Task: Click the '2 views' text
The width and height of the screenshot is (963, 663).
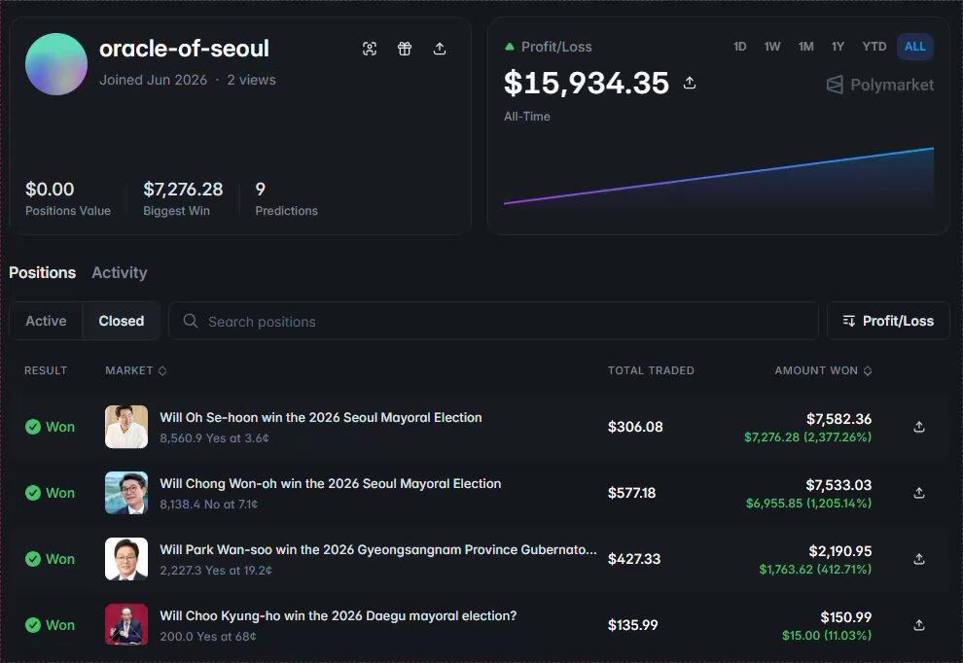Action: coord(251,80)
